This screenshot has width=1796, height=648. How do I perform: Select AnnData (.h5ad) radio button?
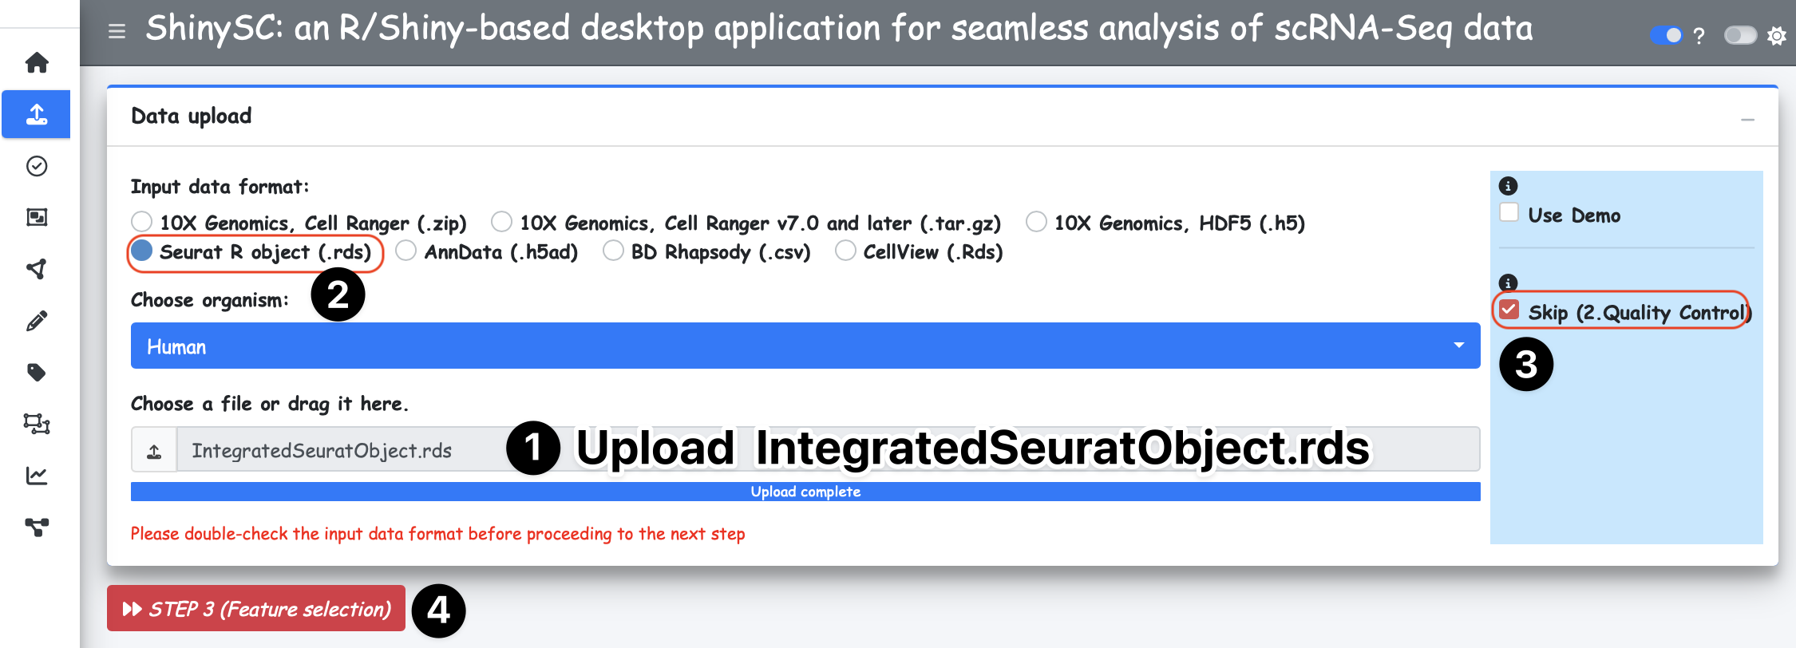click(x=406, y=251)
